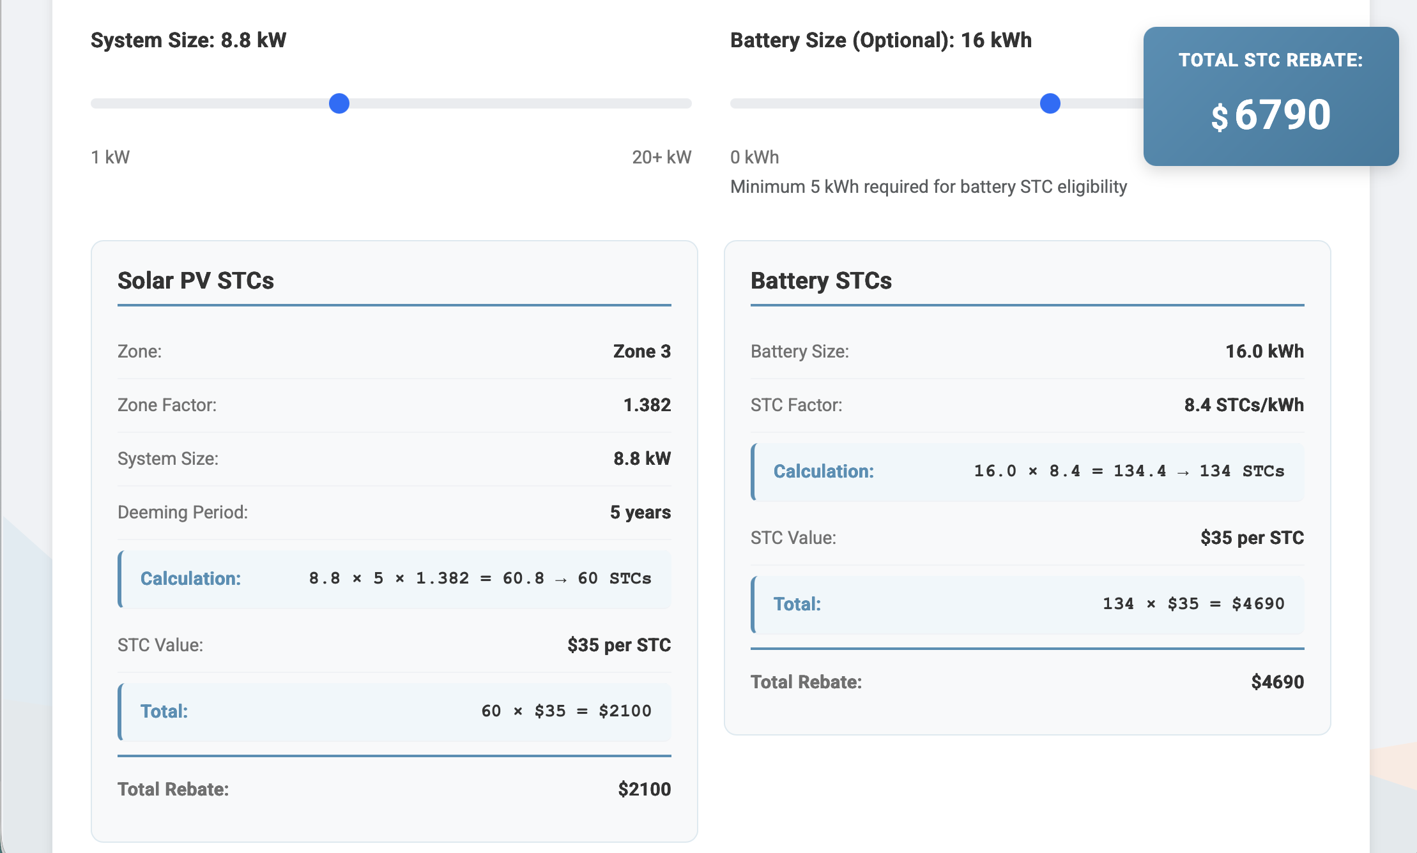Click the Zone Factor: label
The image size is (1417, 853).
coord(167,405)
